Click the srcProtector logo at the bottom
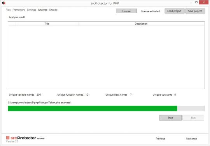Viewport: 210px width, 146px height. point(25,138)
